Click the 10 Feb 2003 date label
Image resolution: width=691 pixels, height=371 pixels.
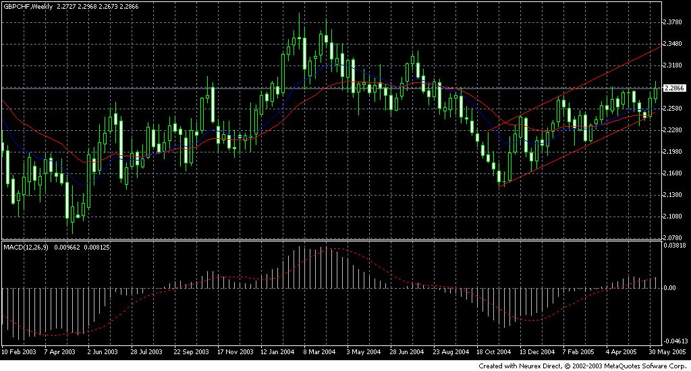tap(18, 352)
